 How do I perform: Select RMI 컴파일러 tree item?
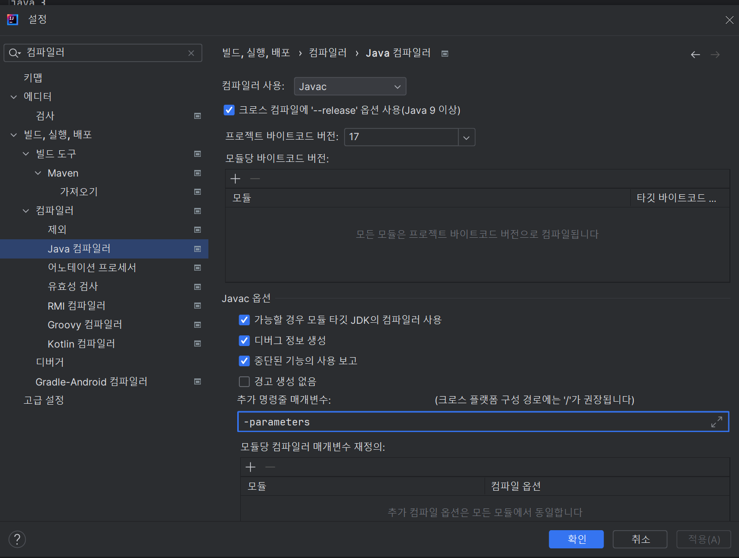[x=77, y=306]
